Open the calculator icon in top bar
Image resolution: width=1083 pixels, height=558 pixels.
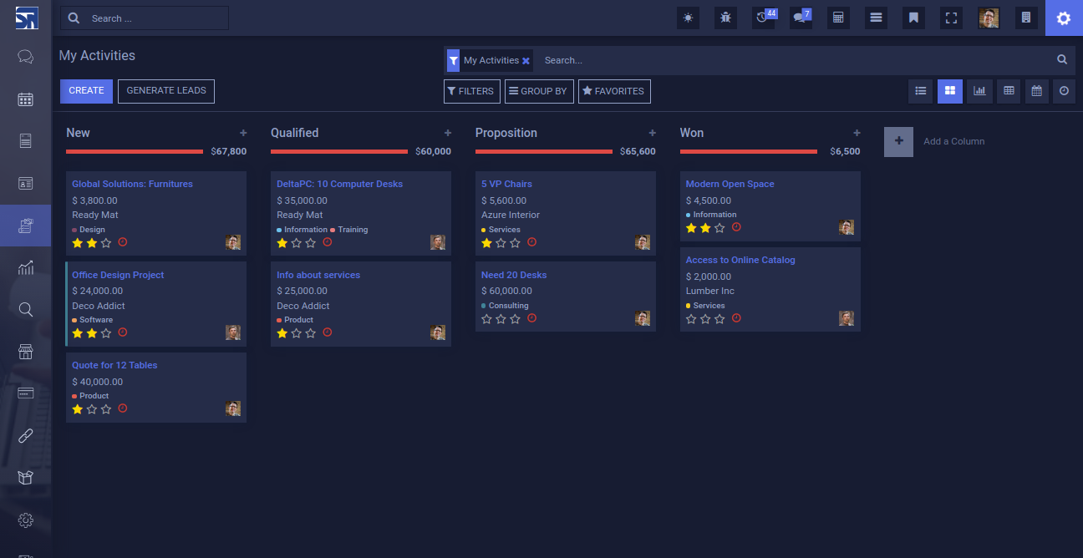click(x=838, y=18)
